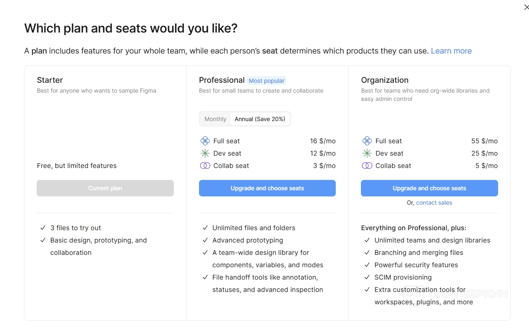The width and height of the screenshot is (529, 329).
Task: Click the Professional plan heading
Action: tap(222, 80)
